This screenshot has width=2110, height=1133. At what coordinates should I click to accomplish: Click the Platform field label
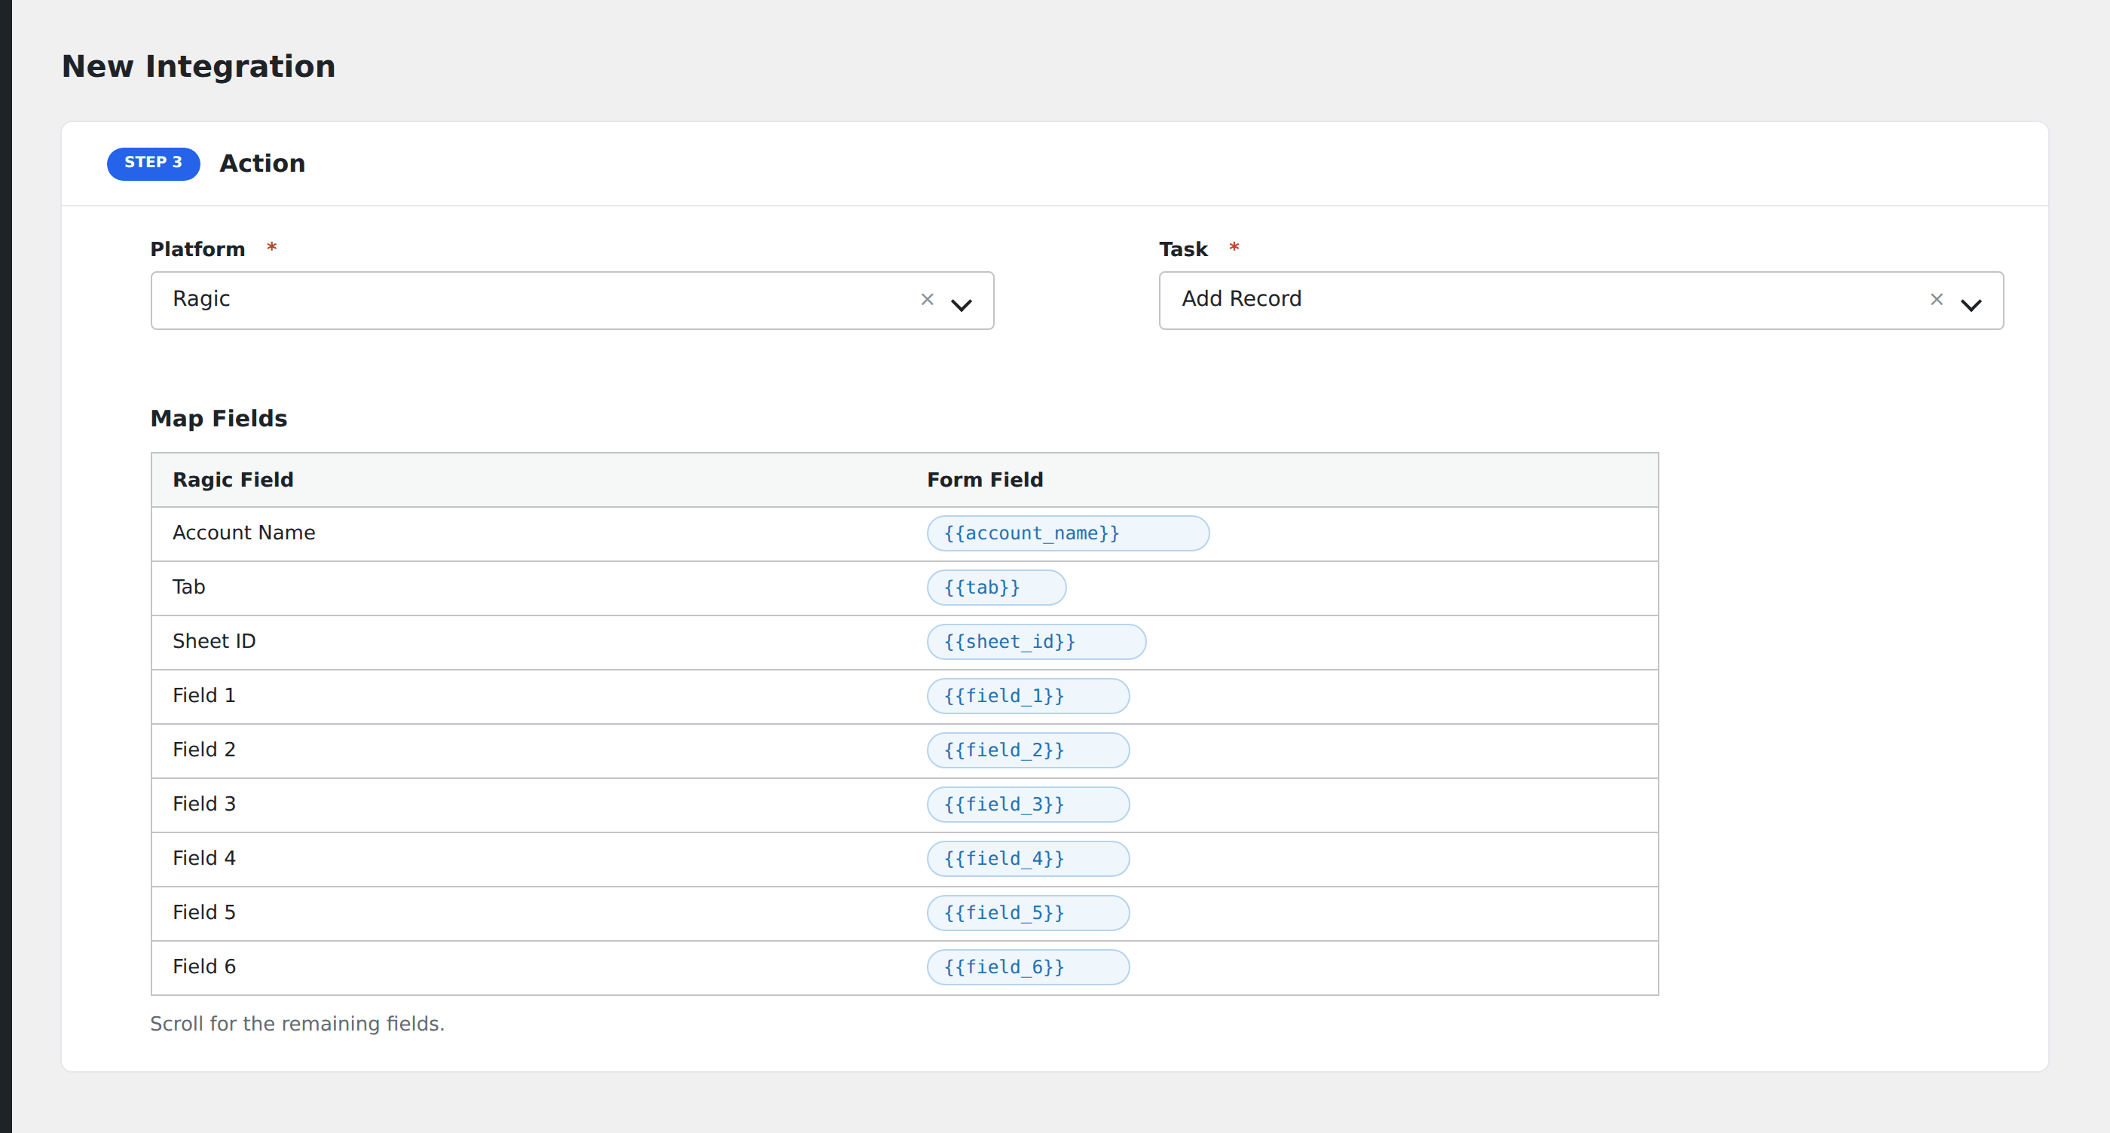pos(197,249)
